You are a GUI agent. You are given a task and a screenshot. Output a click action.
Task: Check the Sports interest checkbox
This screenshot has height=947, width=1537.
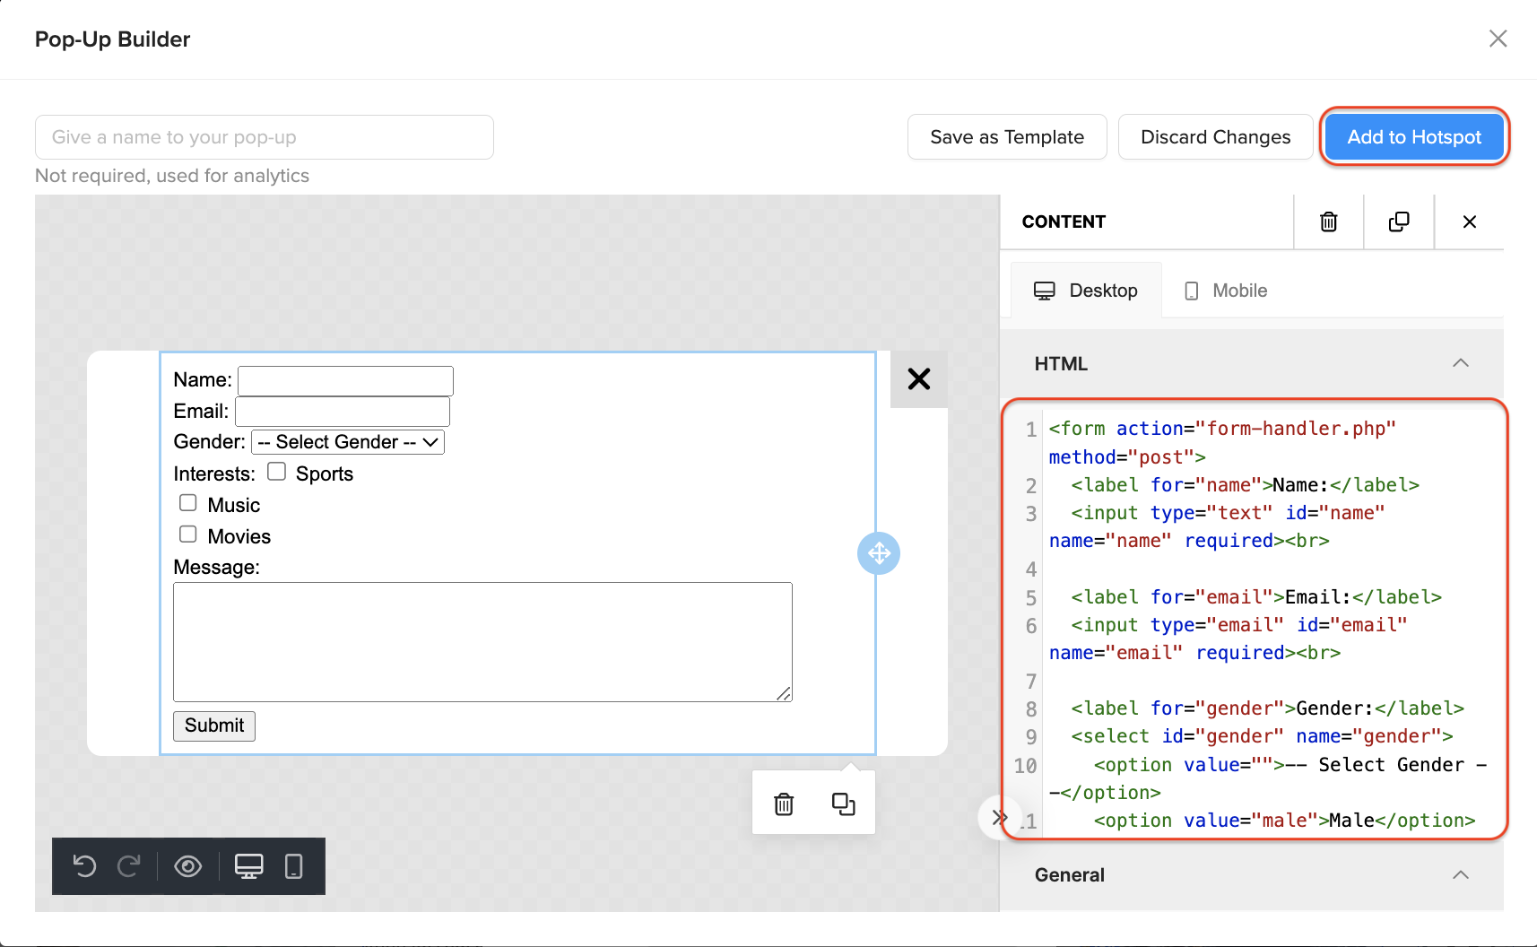(277, 472)
